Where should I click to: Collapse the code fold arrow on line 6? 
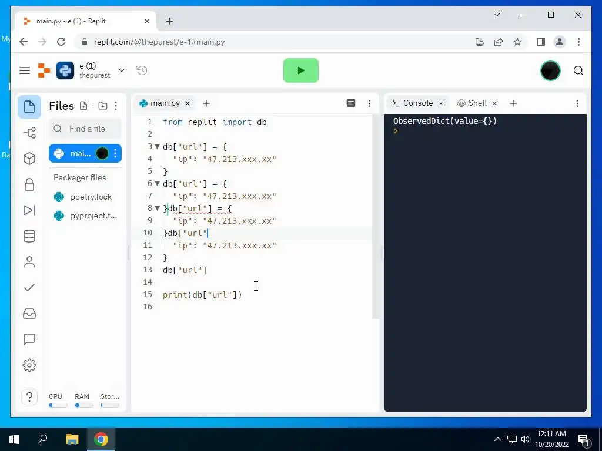coord(157,183)
